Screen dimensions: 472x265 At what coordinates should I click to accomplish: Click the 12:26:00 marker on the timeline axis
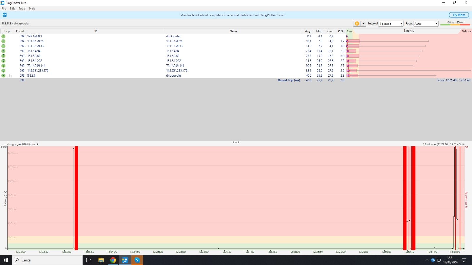coord(204,252)
